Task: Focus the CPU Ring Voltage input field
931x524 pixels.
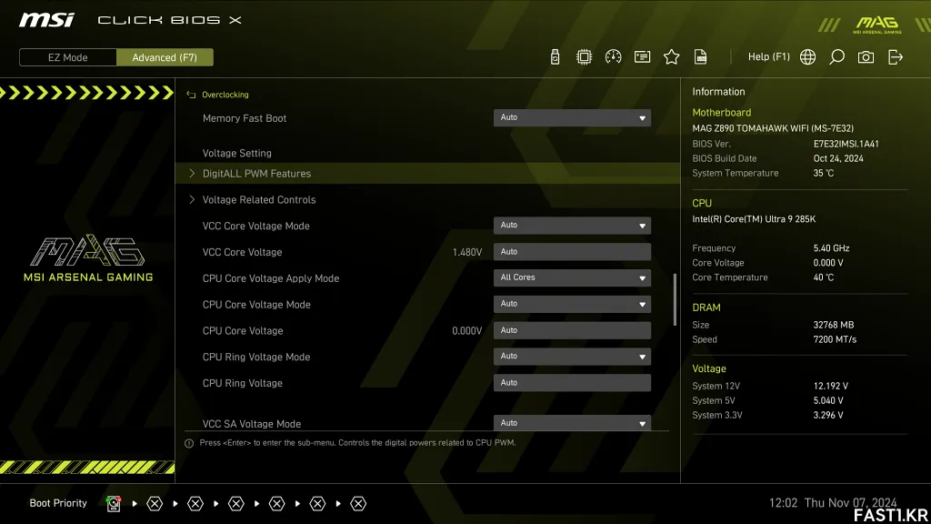Action: coord(572,383)
